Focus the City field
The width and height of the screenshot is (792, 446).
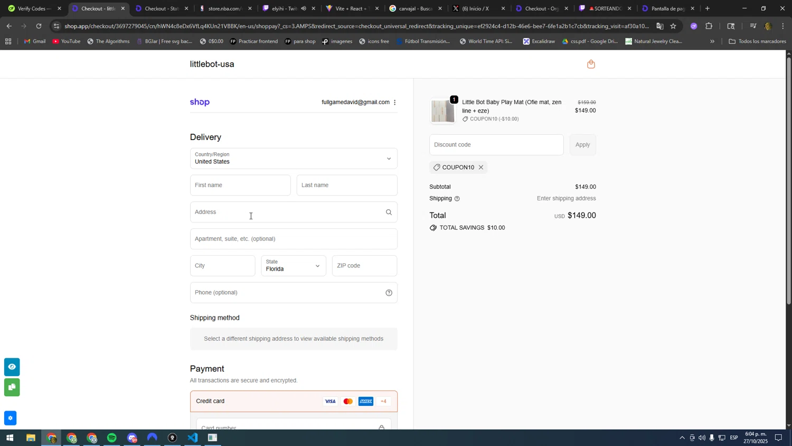click(222, 266)
